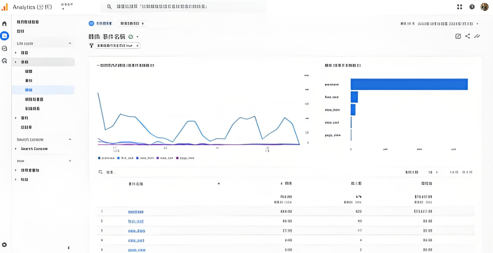
Task: Select the Reports icon in the left rail
Action: [x=5, y=36]
